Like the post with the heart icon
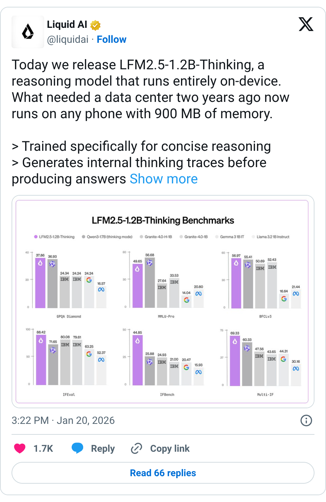Image resolution: width=326 pixels, height=502 pixels. coord(20,448)
